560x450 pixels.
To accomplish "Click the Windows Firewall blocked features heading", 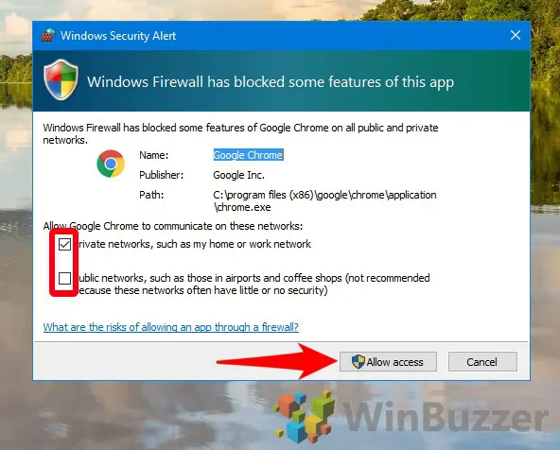I will tap(271, 81).
